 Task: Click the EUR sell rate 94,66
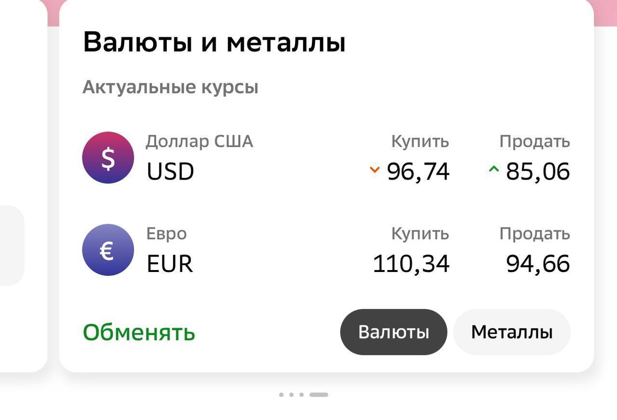537,264
